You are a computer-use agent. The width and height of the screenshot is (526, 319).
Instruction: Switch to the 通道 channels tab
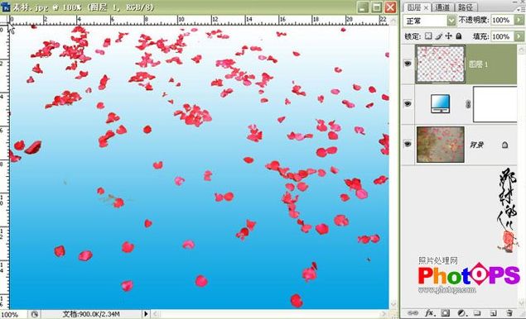[x=442, y=7]
